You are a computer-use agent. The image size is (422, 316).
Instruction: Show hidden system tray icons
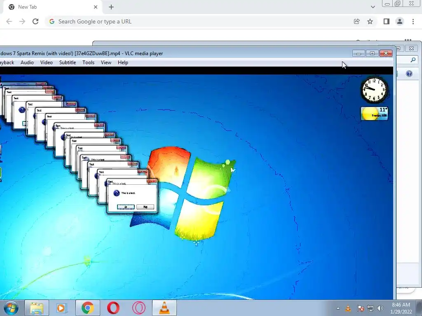pos(338,308)
